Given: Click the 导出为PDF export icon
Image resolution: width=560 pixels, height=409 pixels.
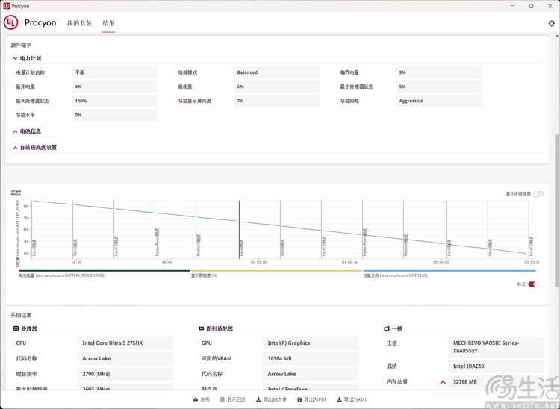Looking at the screenshot, I should (x=299, y=399).
